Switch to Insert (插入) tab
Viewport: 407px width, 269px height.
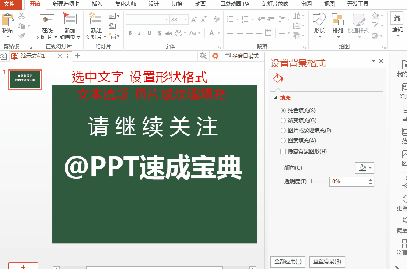click(x=97, y=4)
